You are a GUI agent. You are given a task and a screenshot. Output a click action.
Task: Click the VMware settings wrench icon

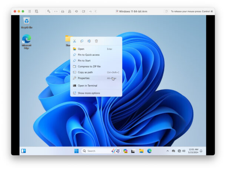49,11
